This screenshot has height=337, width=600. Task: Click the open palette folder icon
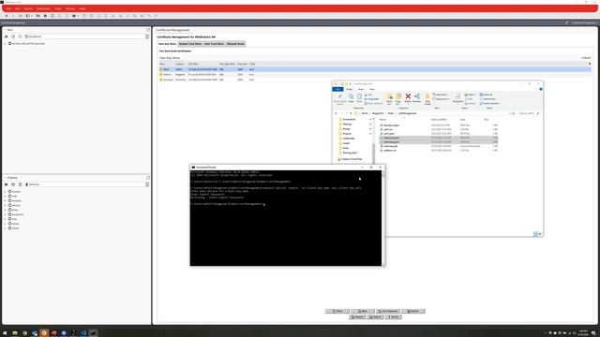point(7,184)
